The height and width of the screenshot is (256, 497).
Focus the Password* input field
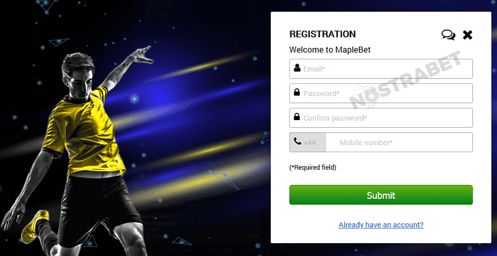coord(381,93)
